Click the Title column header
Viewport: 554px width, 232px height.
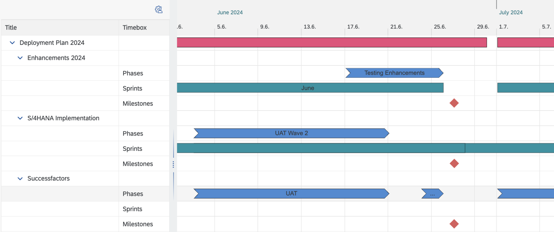pos(11,28)
